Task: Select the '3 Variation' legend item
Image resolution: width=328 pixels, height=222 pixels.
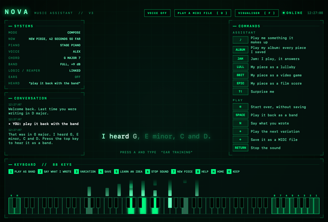Action: (85, 172)
